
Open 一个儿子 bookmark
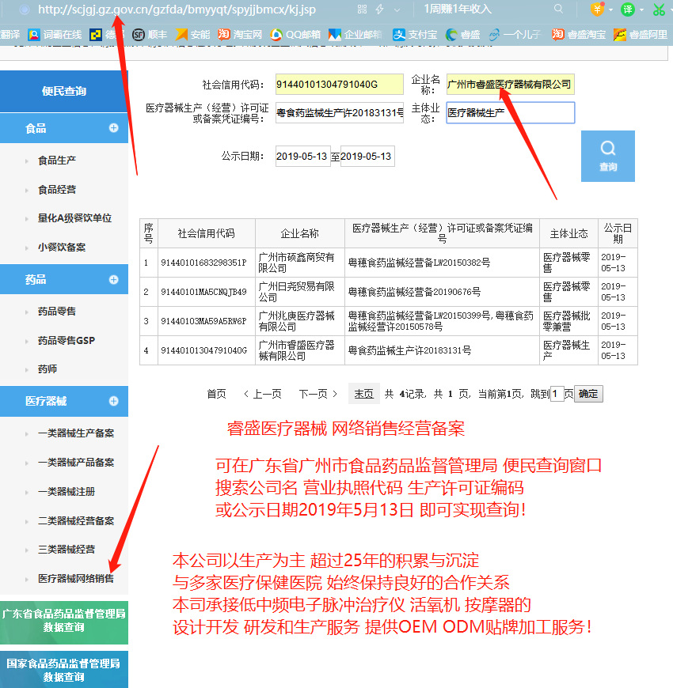(x=515, y=34)
